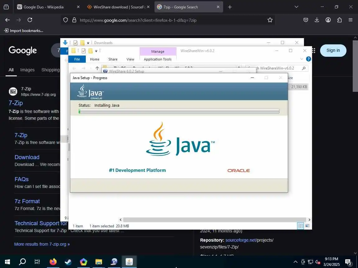Open the FAQs sublink
This screenshot has width=358, height=268.
21,179
